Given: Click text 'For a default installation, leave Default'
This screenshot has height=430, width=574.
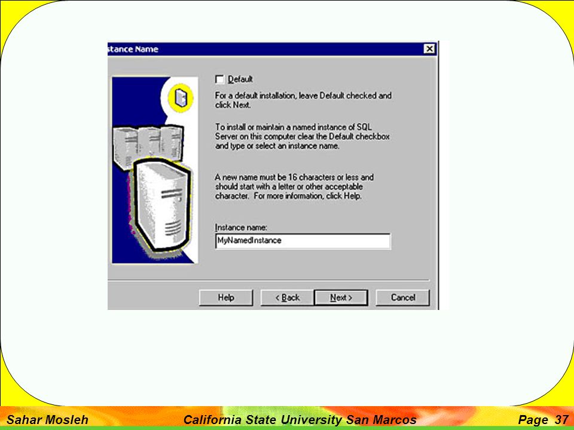Looking at the screenshot, I should pos(280,96).
